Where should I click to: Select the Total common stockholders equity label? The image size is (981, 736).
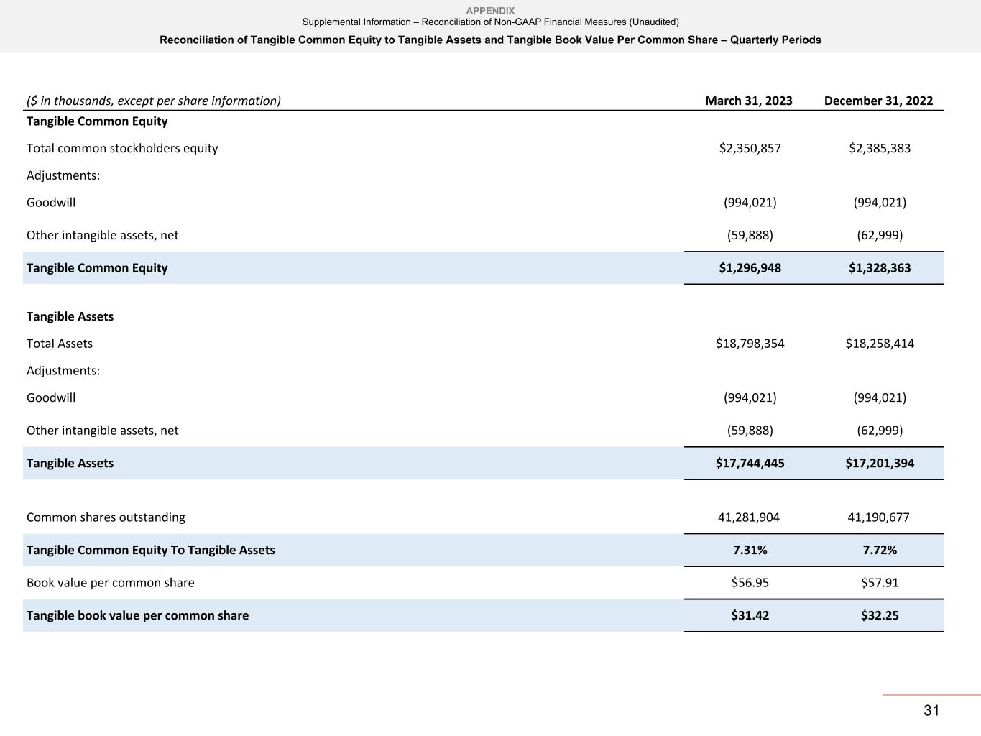click(122, 148)
